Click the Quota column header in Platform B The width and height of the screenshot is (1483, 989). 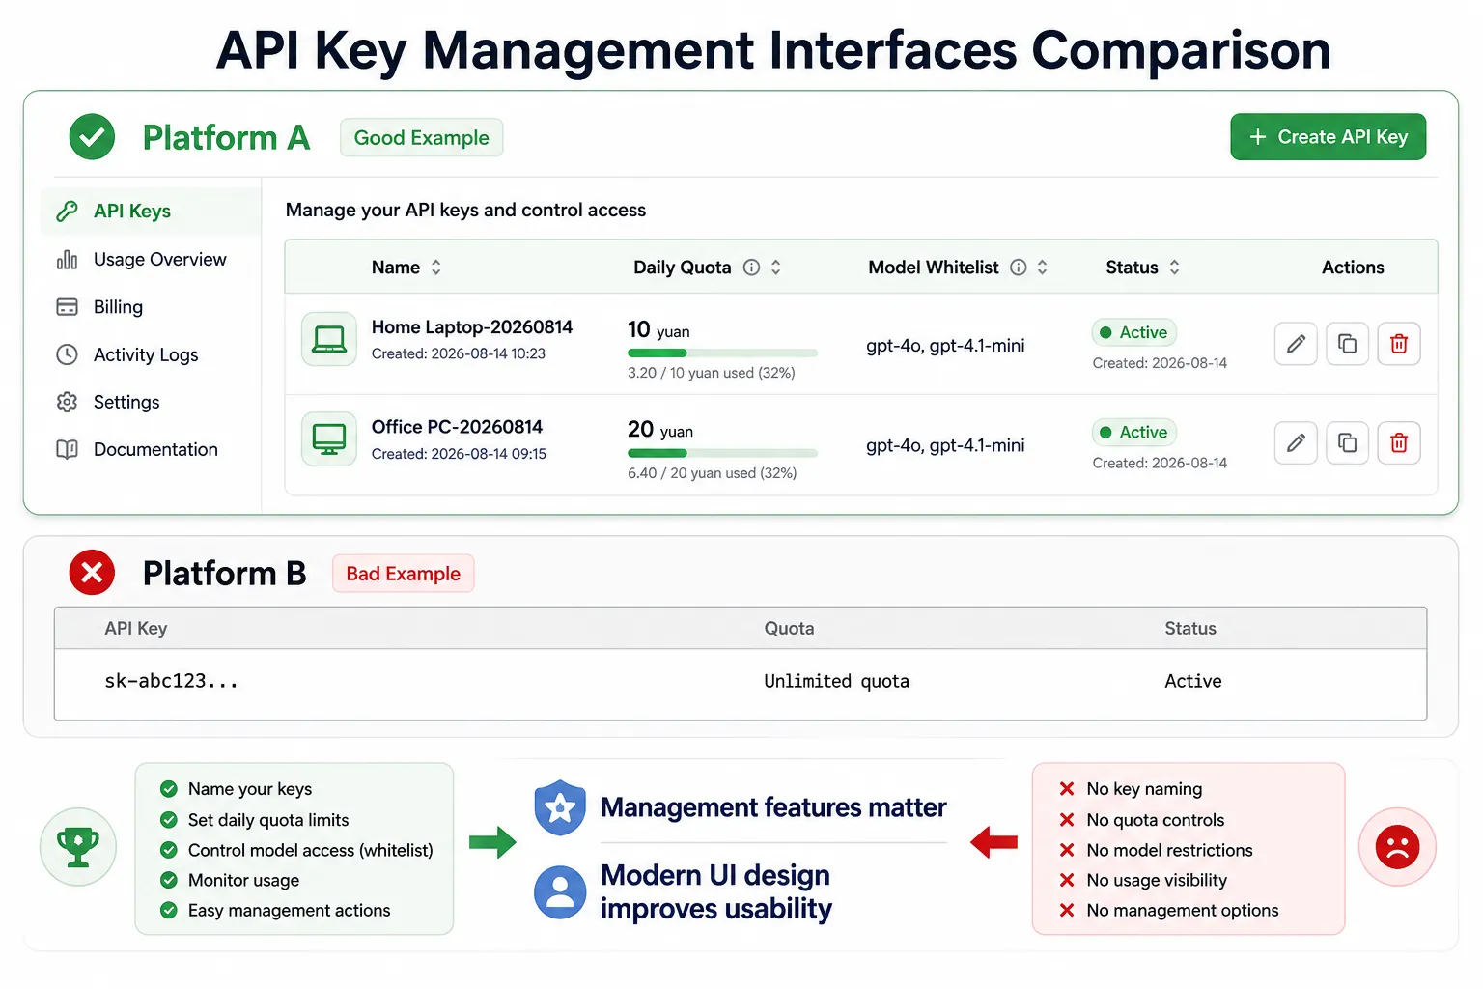pos(789,629)
